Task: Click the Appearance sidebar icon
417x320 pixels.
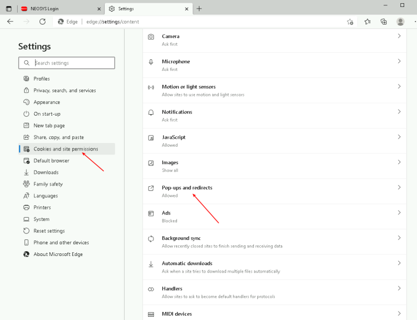Action: coord(26,102)
